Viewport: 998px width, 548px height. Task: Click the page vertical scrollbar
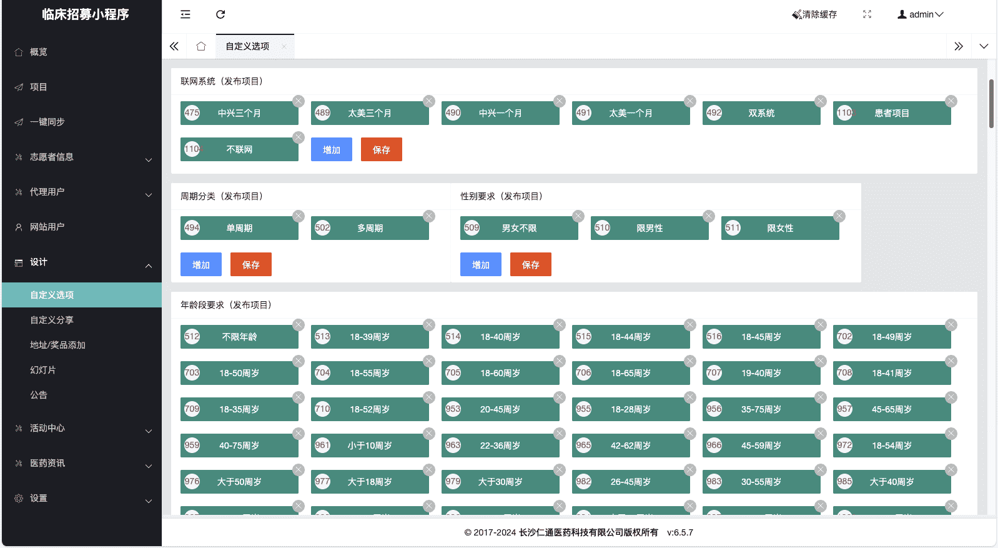pyautogui.click(x=991, y=104)
